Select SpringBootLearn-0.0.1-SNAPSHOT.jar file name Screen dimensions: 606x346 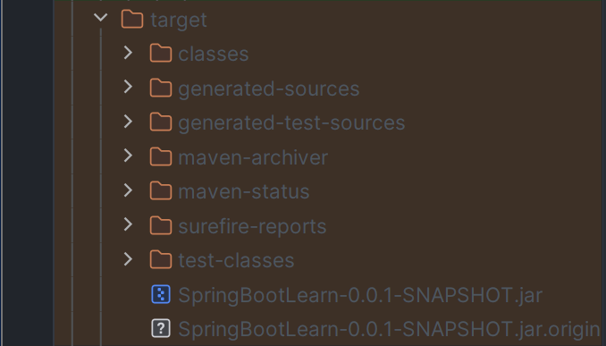tap(360, 295)
